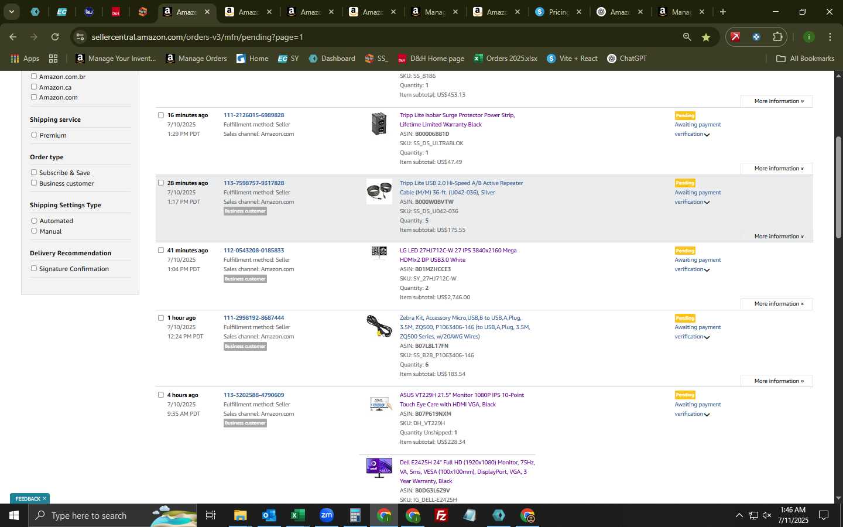Open the zoom magnifier icon in address bar
Image resolution: width=843 pixels, height=527 pixels.
click(x=687, y=37)
